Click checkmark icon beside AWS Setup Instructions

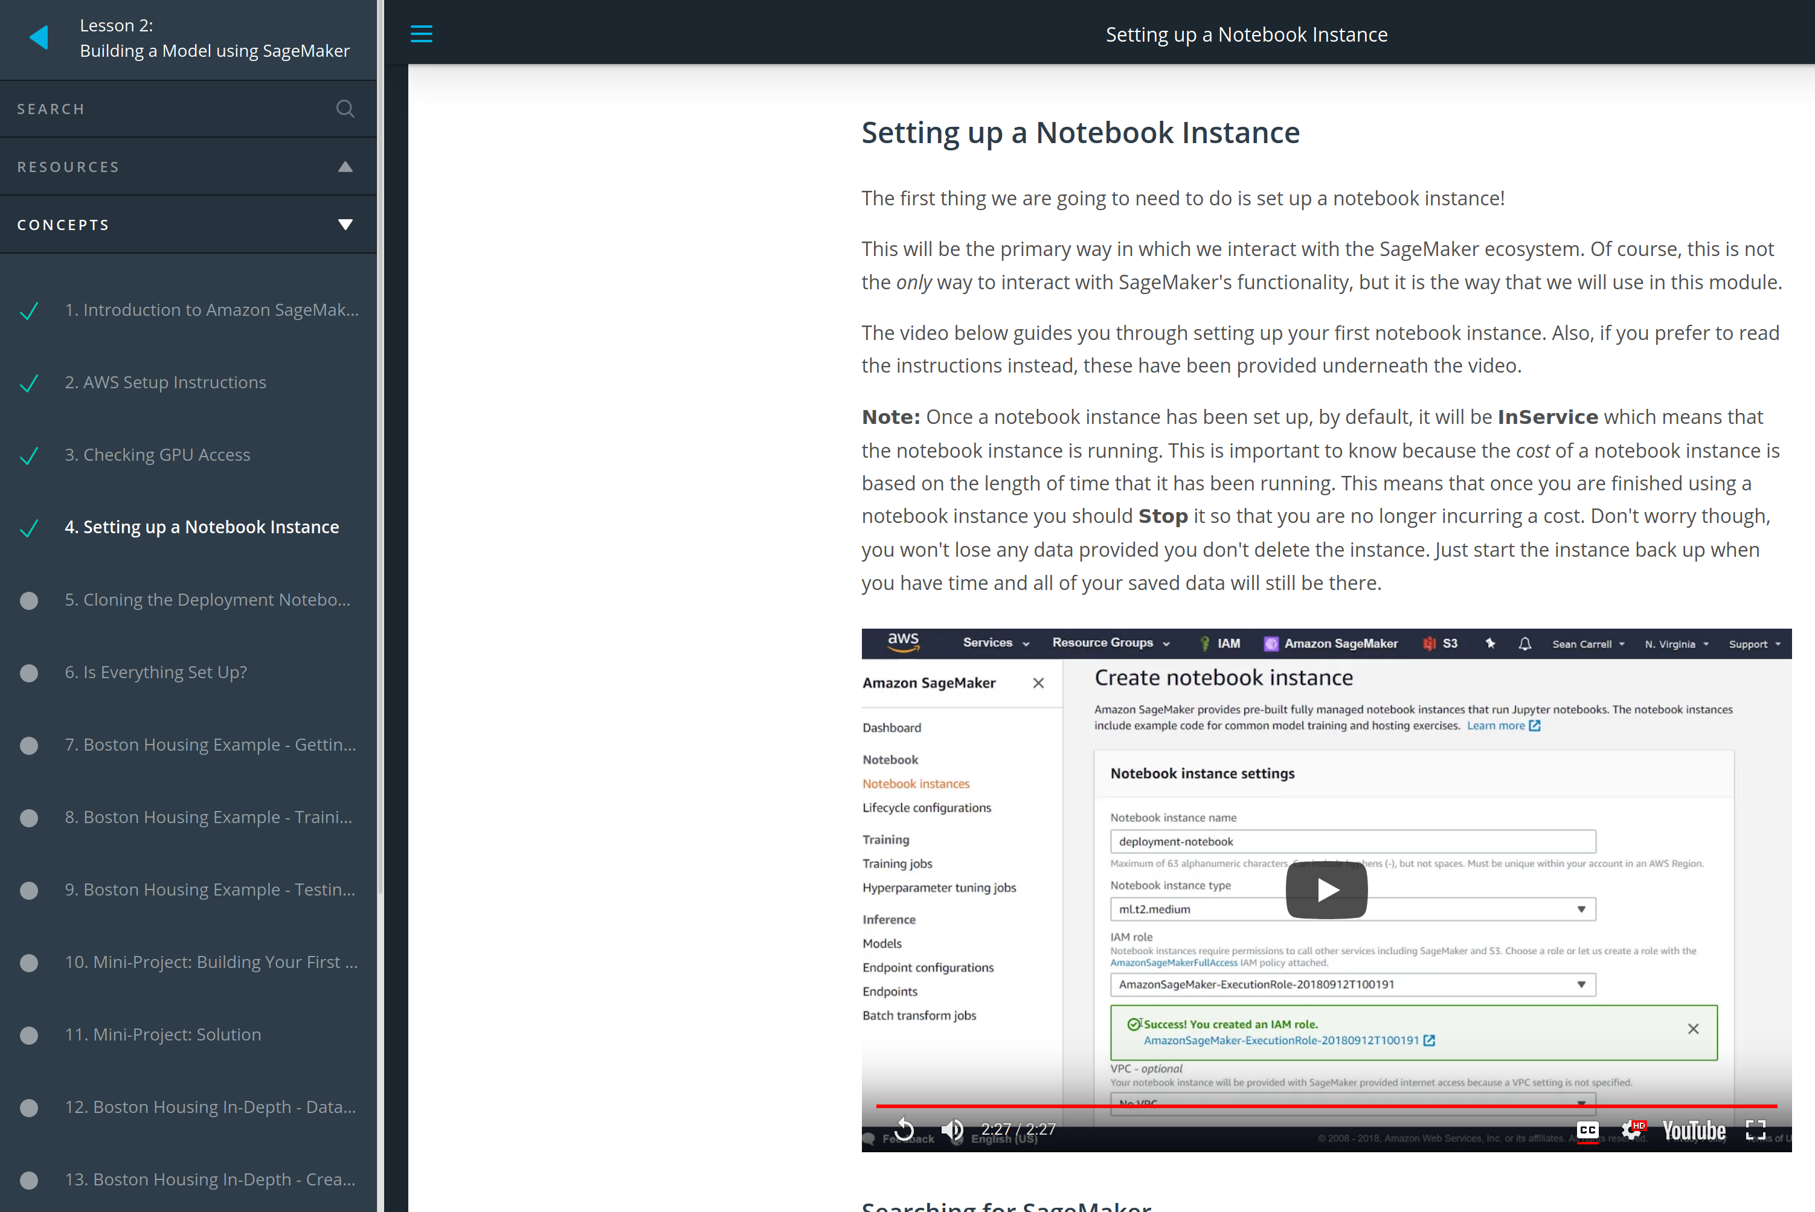click(x=28, y=383)
